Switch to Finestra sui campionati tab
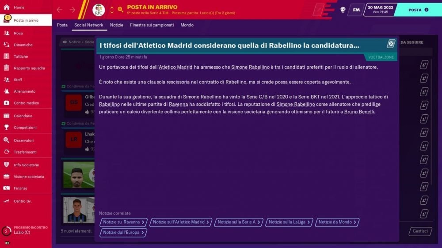This screenshot has width=442, height=248. 152,25
